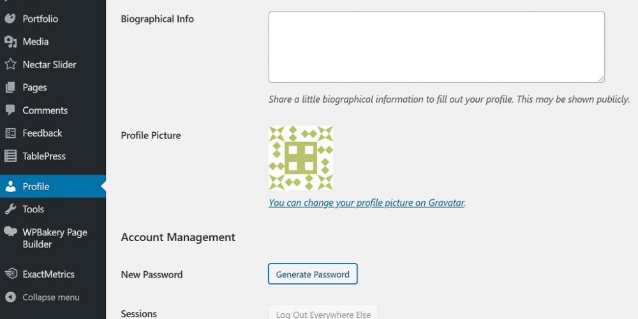638x319 pixels.
Task: Click the Log Out Everywhere Else button
Action: (323, 313)
